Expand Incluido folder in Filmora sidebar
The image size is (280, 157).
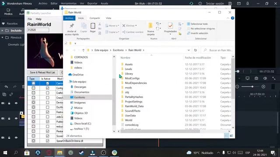coord(2,31)
